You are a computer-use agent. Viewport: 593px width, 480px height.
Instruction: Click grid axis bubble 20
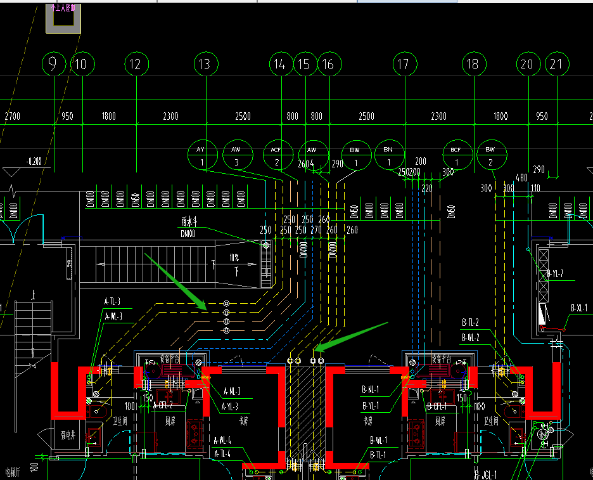click(x=529, y=64)
